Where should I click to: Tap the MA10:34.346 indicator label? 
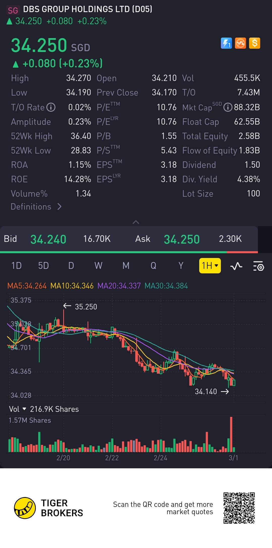pos(72,286)
